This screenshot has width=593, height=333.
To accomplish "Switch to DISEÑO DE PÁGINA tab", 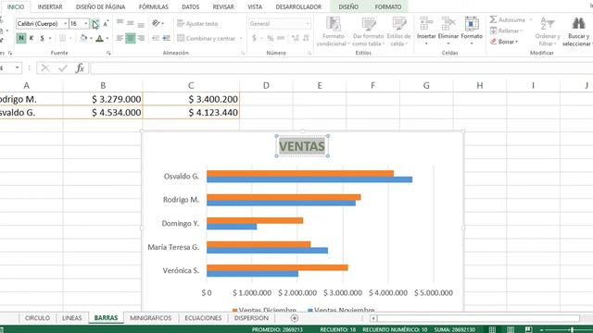I will pos(101,6).
